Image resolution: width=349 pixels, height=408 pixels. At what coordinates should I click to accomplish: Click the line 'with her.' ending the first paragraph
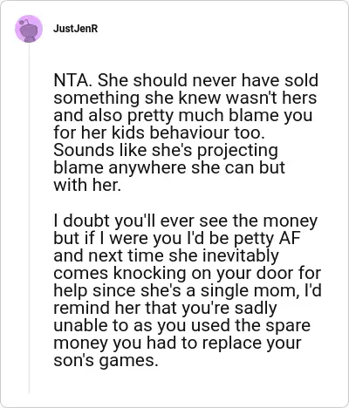(x=87, y=186)
